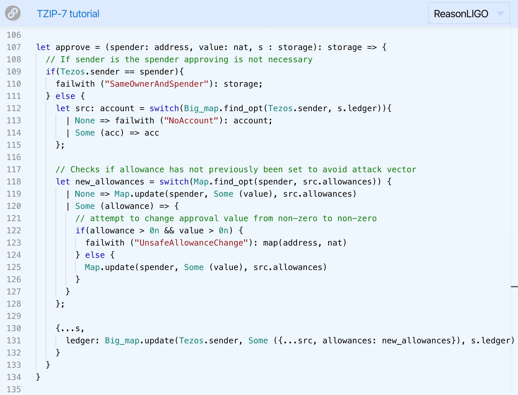This screenshot has width=518, height=395.
Task: Open the ReasonLIGO language dropdown
Action: [x=469, y=13]
